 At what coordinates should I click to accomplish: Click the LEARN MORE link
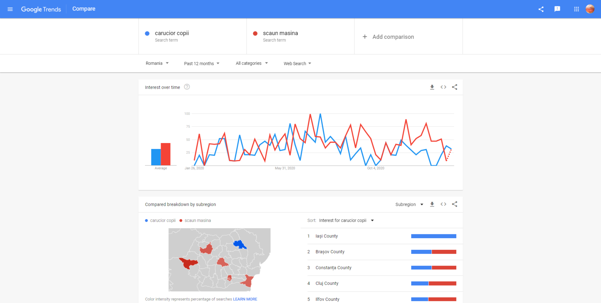coord(245,299)
